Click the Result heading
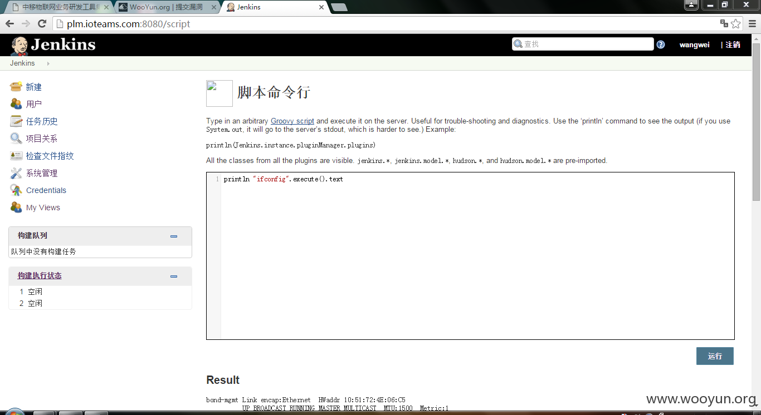 click(x=223, y=380)
